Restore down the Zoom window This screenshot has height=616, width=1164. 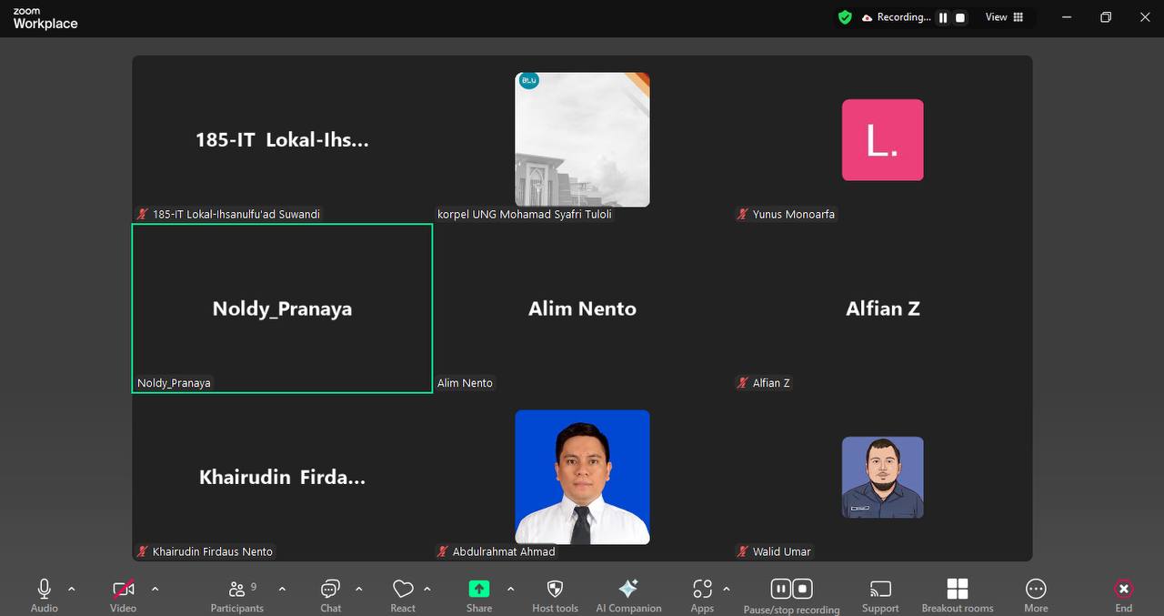point(1106,17)
